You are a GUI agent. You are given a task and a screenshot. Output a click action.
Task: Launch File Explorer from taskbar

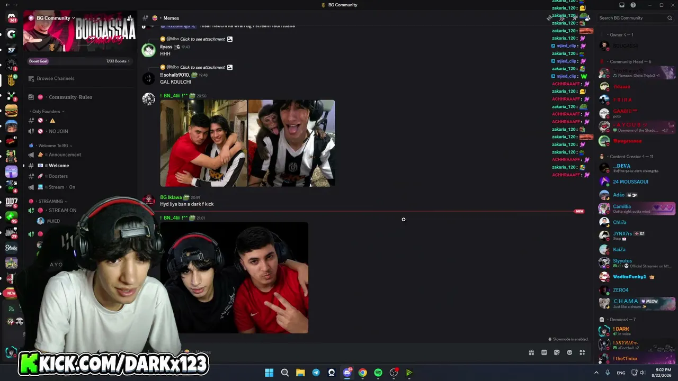point(300,373)
